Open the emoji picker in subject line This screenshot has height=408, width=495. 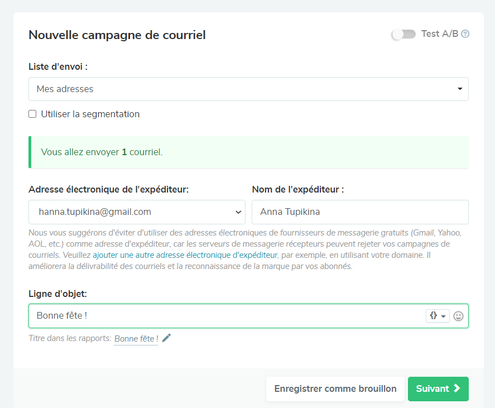pos(458,316)
